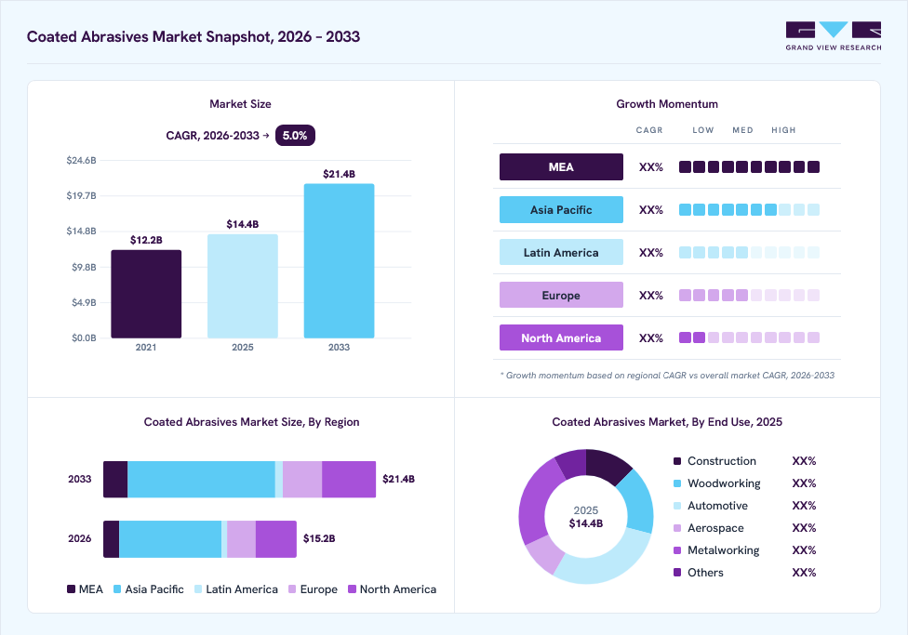
Task: Click the Europe segment in 2026 bar
Action: [x=242, y=539]
